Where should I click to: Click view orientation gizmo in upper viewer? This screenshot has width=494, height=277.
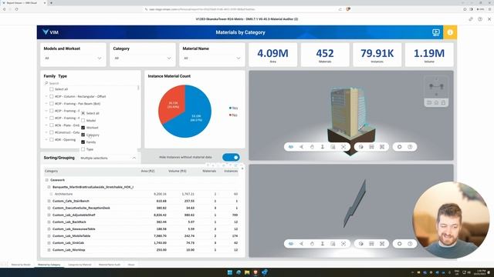(436, 86)
